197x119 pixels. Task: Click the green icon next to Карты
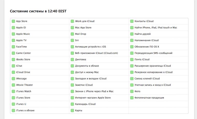click(x=73, y=110)
